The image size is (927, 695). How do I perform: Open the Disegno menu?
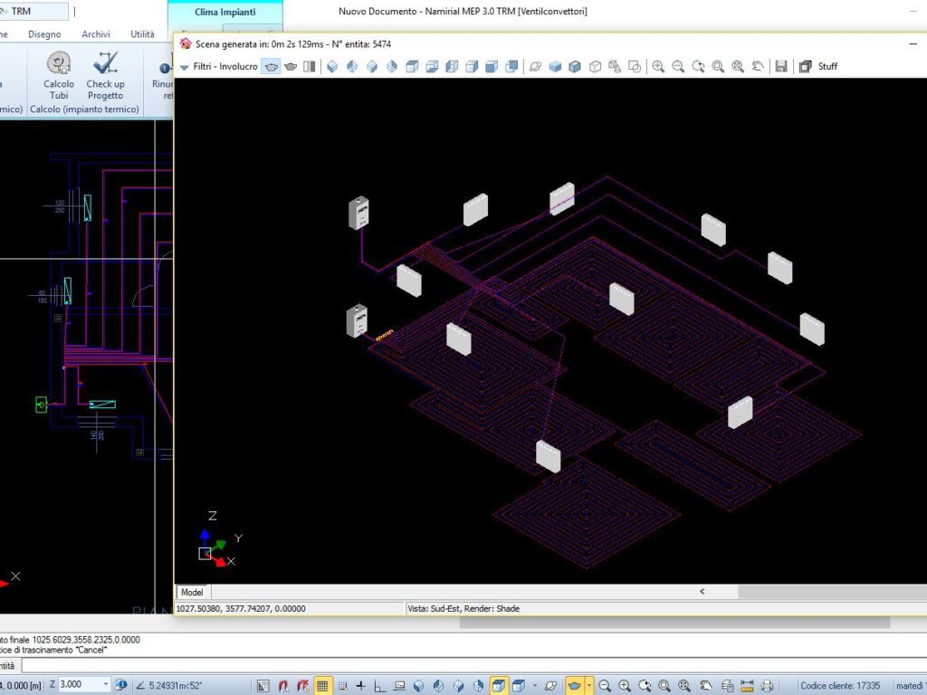pos(44,34)
